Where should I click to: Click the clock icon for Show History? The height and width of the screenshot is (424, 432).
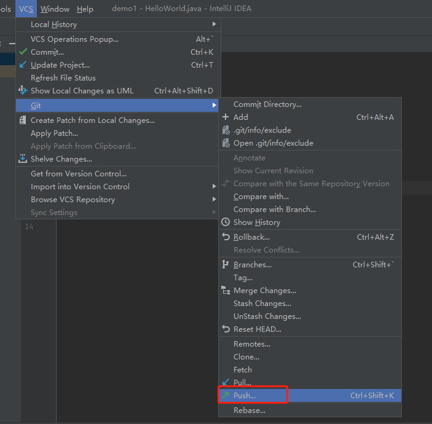[226, 222]
